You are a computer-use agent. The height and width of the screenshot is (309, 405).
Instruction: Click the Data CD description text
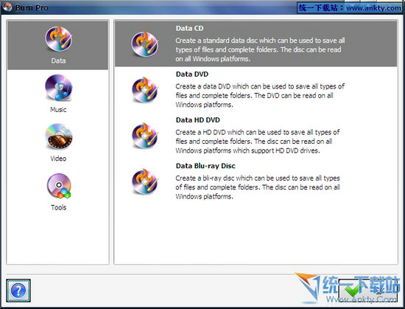pyautogui.click(x=260, y=49)
